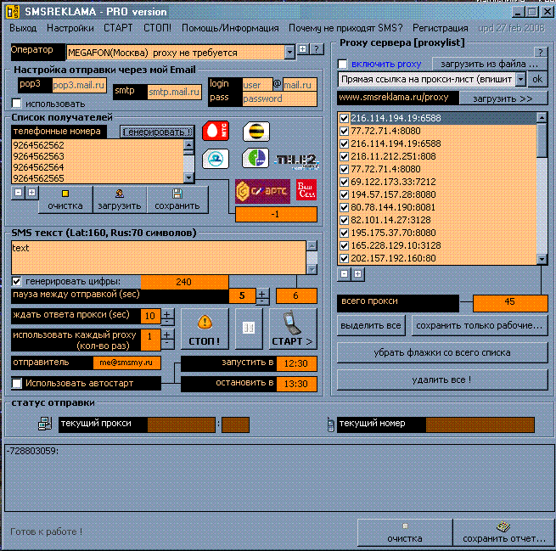The image size is (556, 551).
Task: Uncheck proxy 69.122.173.33:7212
Action: pyautogui.click(x=344, y=182)
